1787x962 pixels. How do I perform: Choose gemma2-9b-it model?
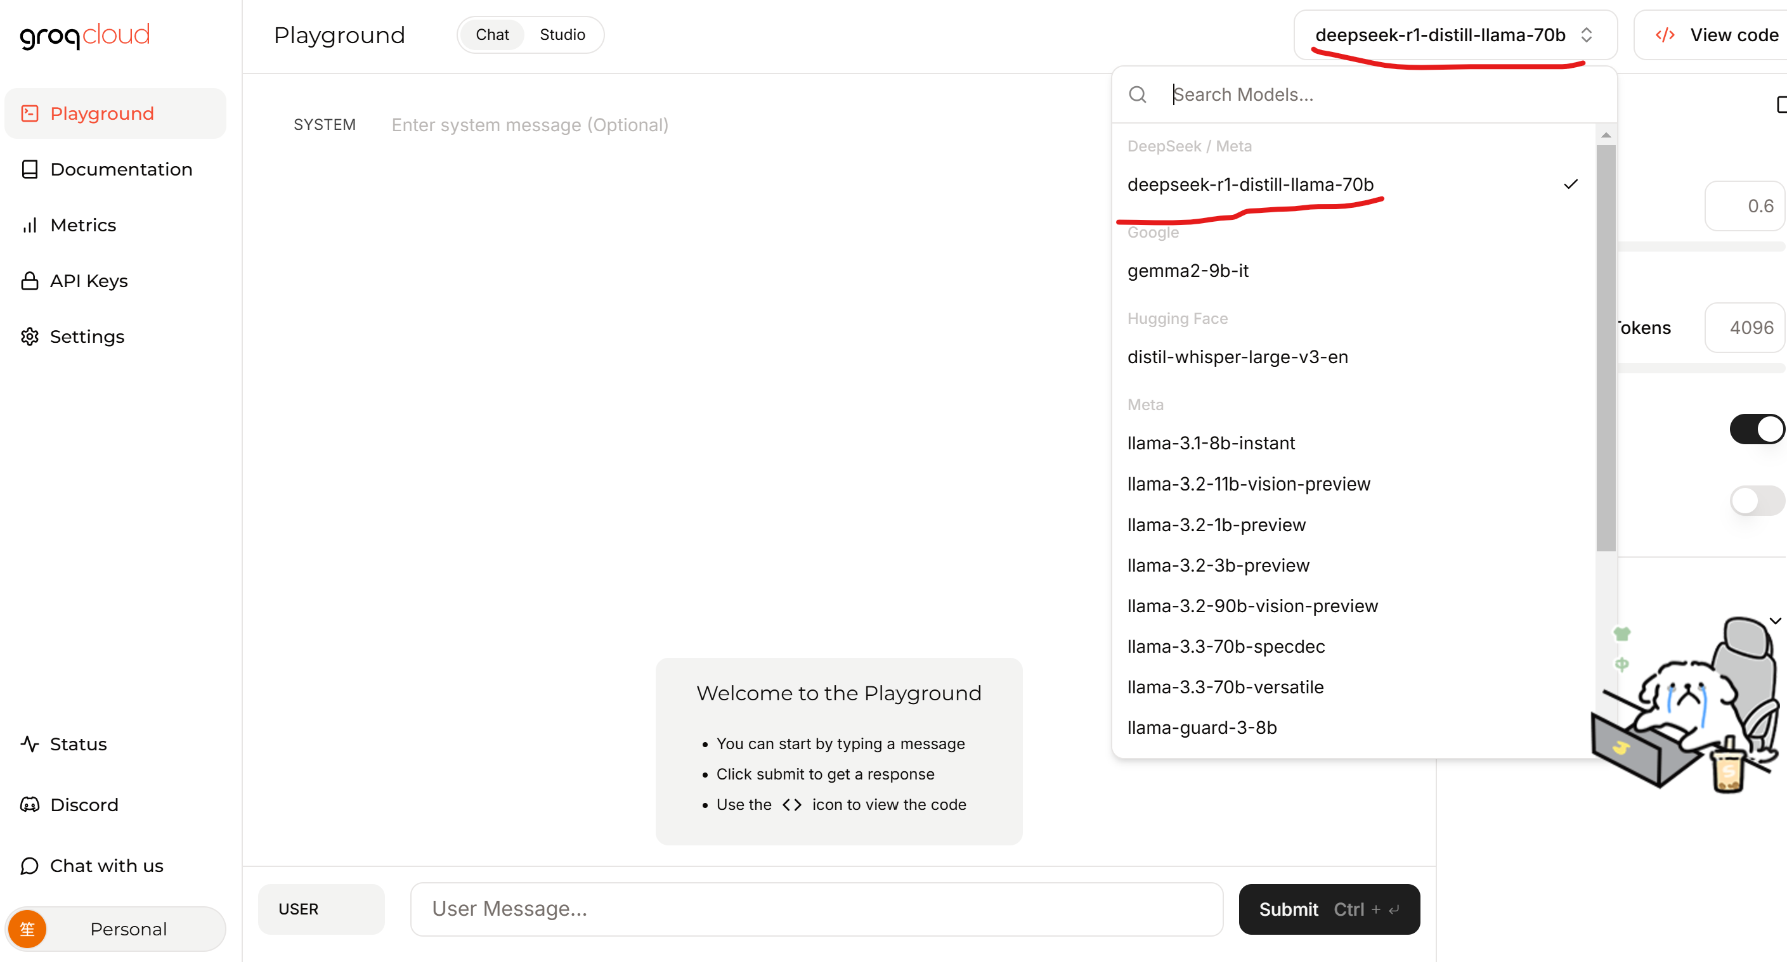click(x=1188, y=271)
